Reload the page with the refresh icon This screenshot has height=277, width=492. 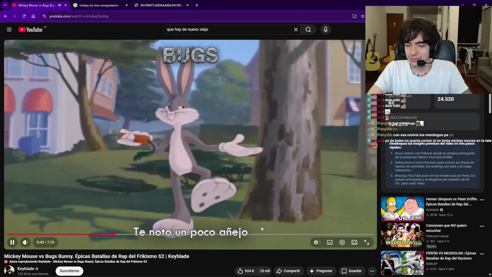click(24, 16)
